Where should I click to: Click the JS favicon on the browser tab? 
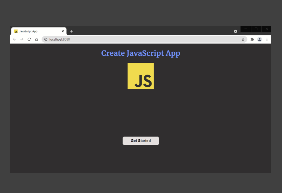click(x=16, y=31)
